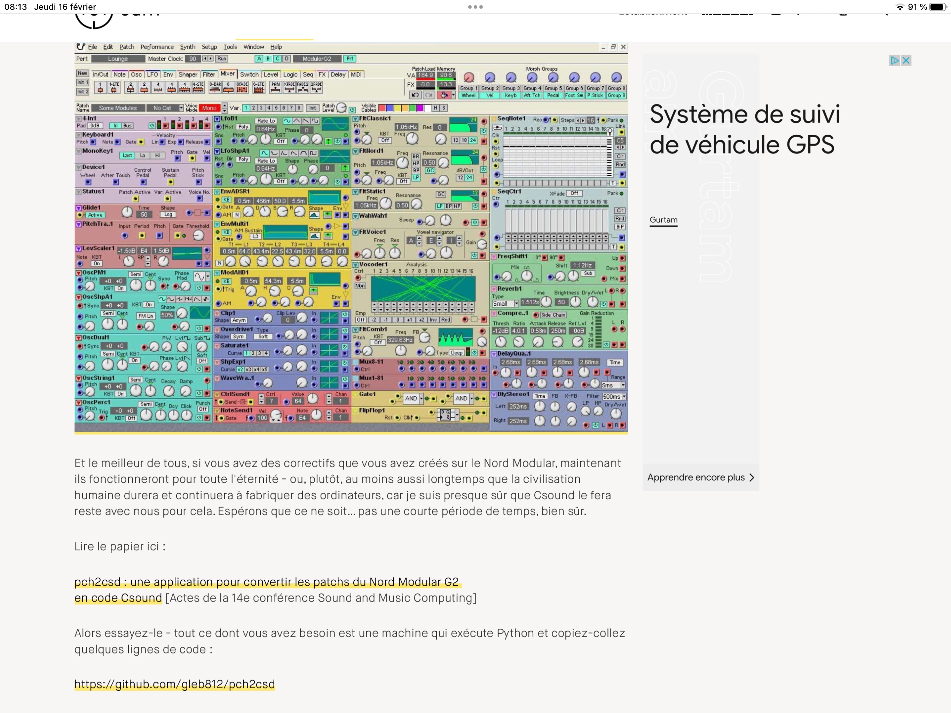This screenshot has width=951, height=713.
Task: Click the 8FADE mixer module icon
Action: [242, 88]
